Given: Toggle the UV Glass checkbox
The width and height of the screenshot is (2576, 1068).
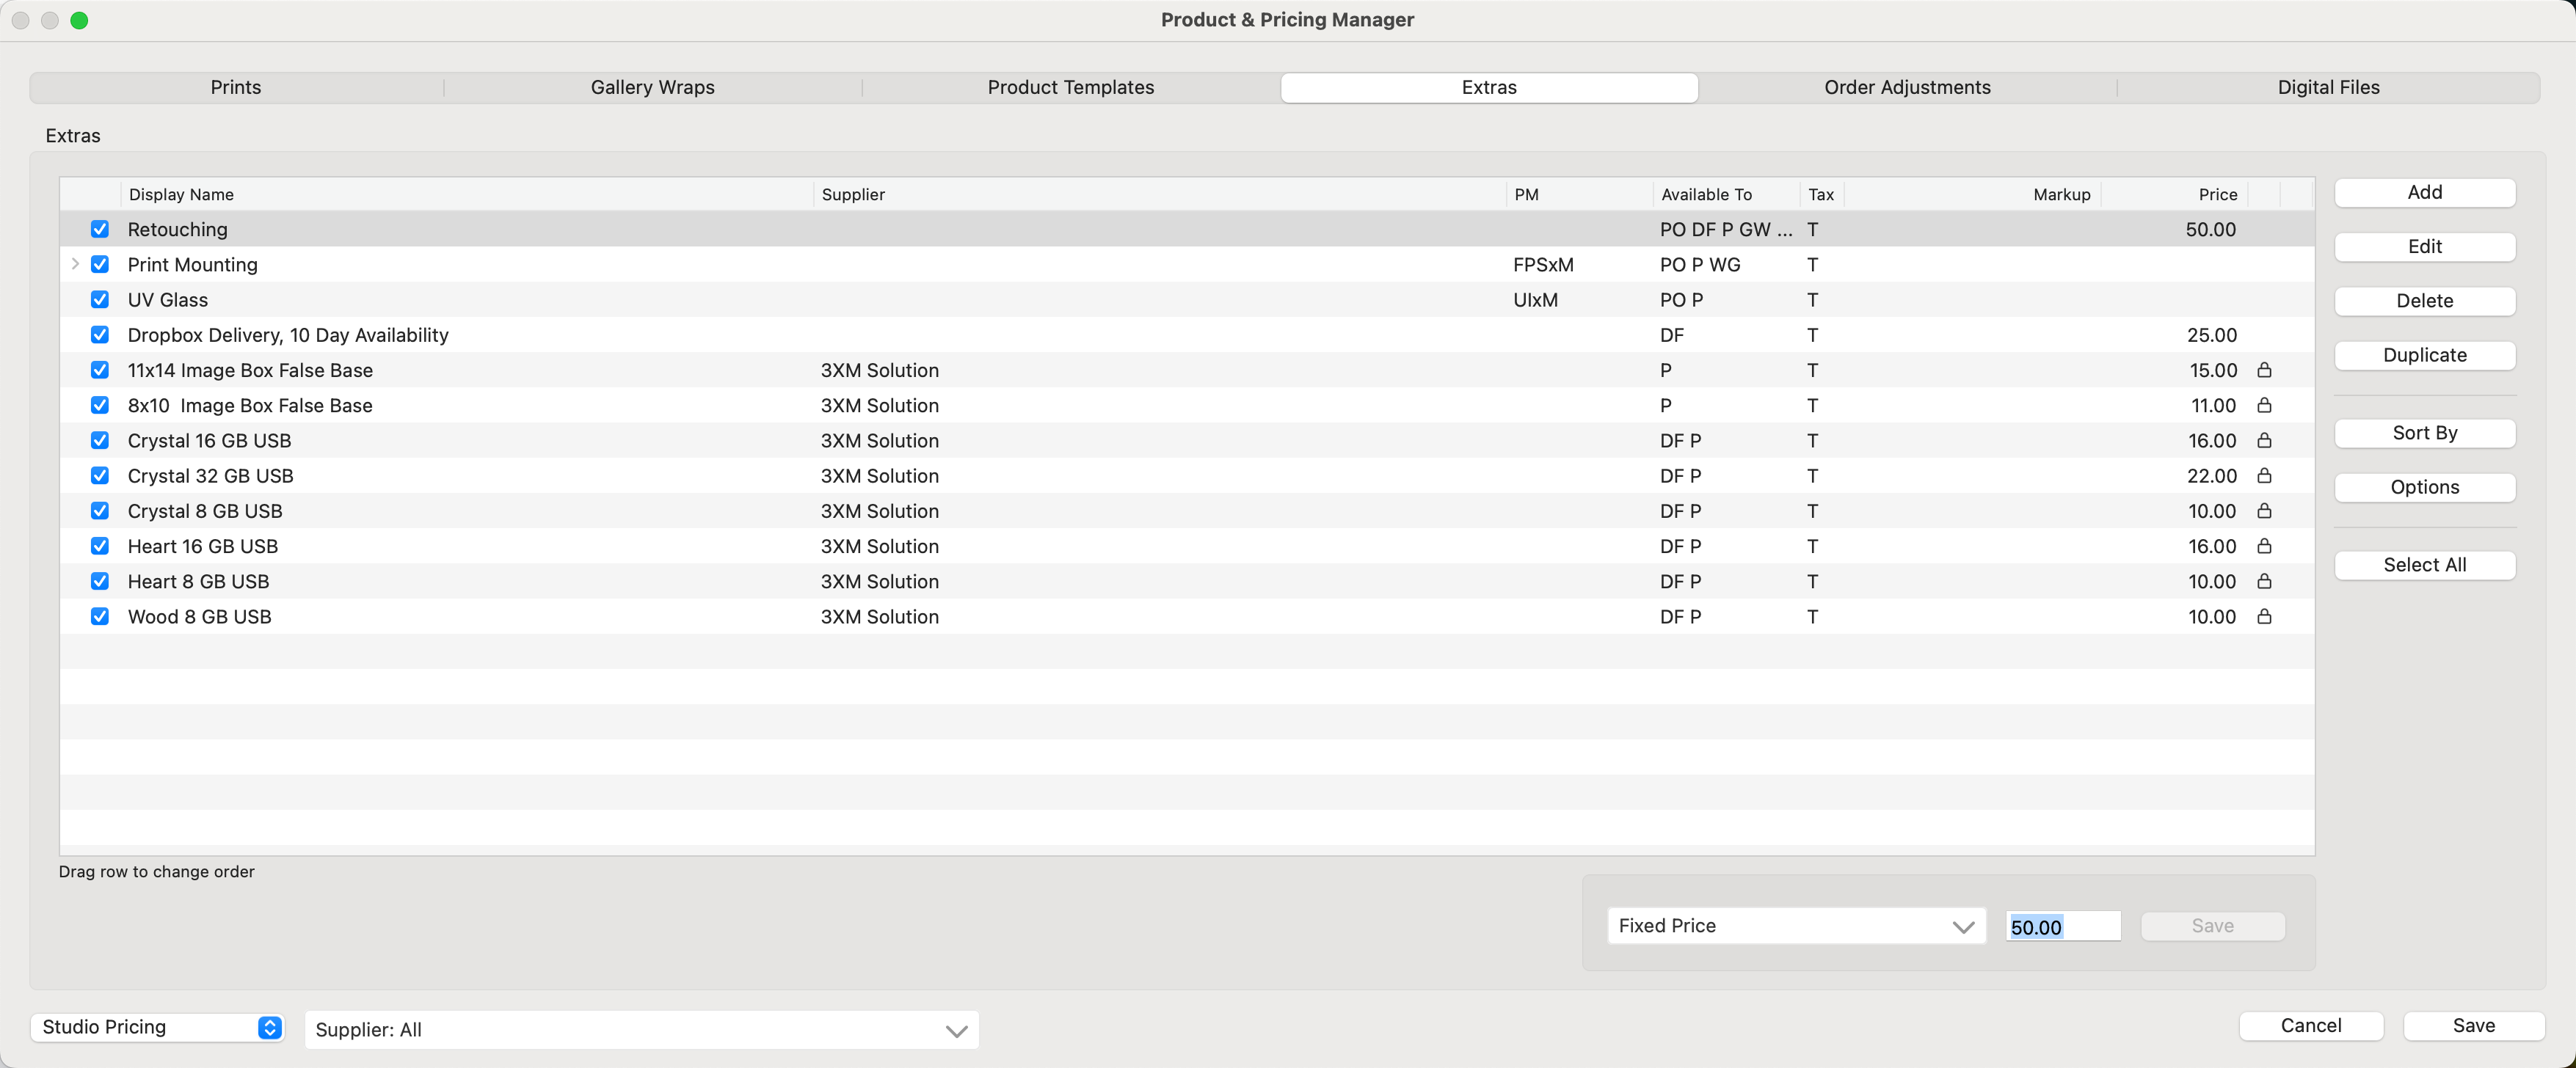Looking at the screenshot, I should pos(100,300).
